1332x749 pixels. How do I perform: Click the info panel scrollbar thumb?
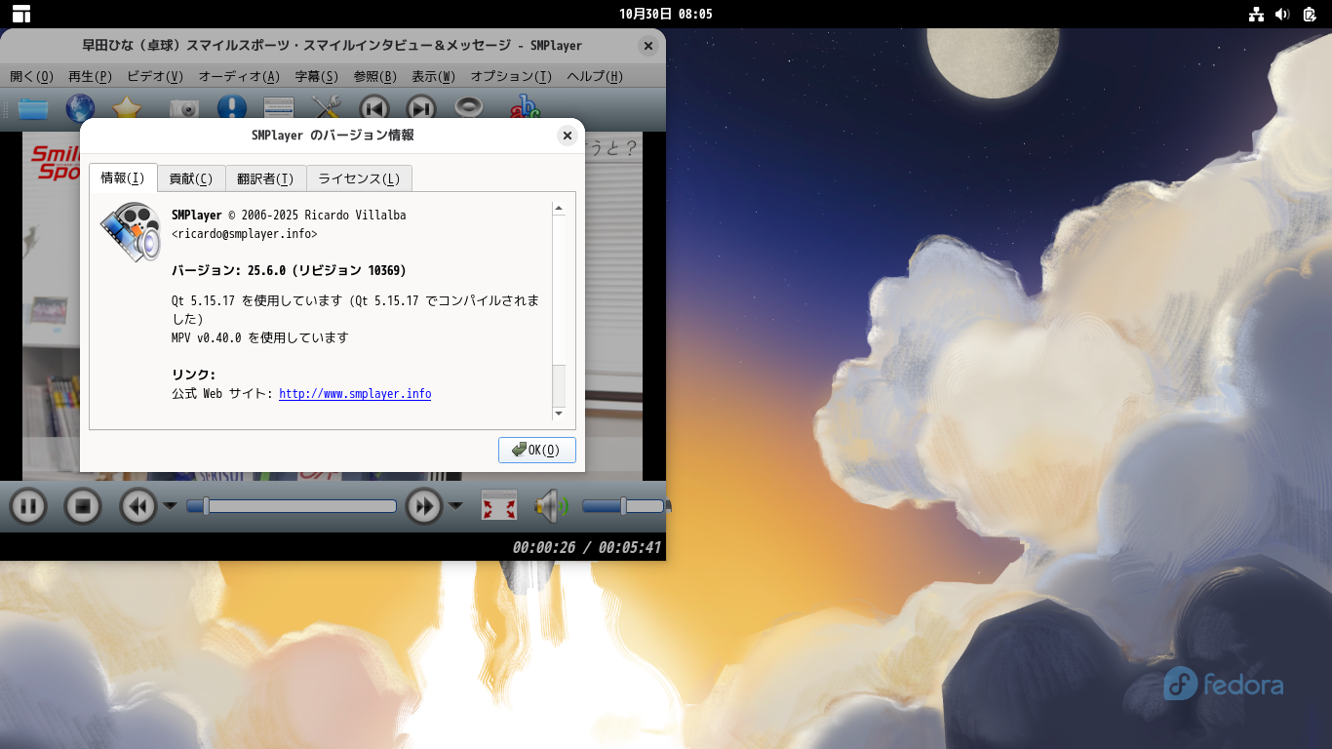559,384
